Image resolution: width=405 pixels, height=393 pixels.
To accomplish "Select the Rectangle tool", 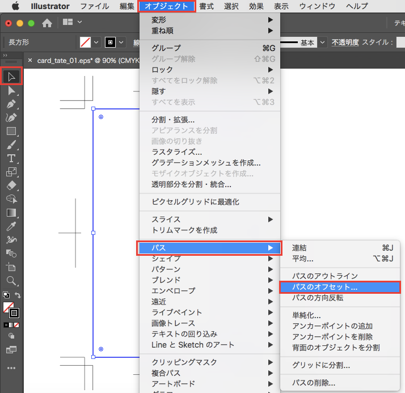I will [x=11, y=131].
